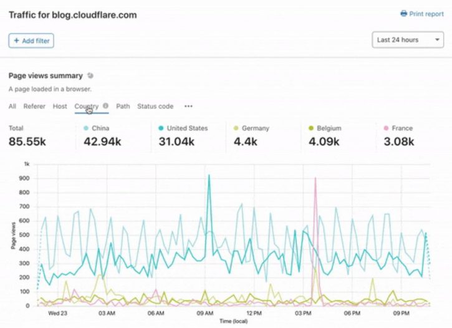The width and height of the screenshot is (452, 328).
Task: Click the United States spike peak near 09 AM
Action: [209, 175]
